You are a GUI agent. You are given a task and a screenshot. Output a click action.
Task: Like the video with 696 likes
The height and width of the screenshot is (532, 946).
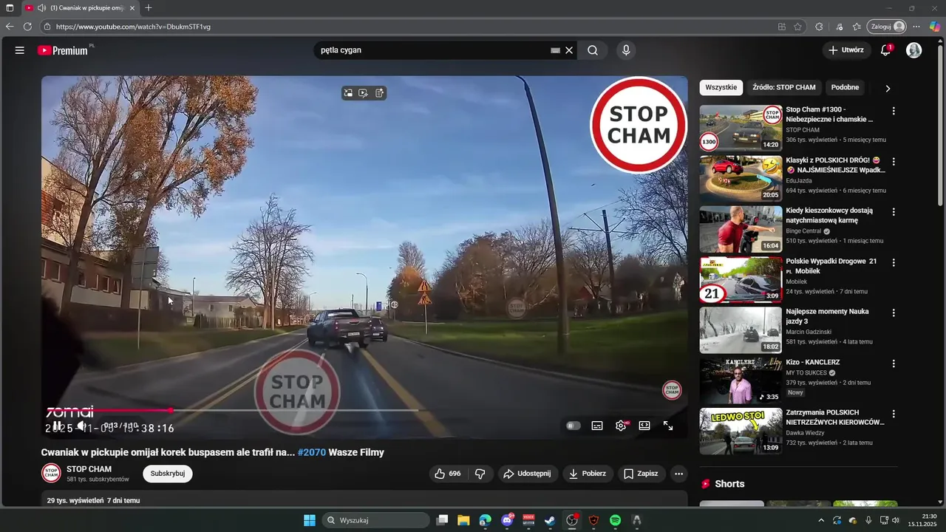[x=447, y=474]
